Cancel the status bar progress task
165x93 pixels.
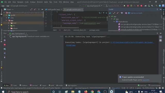(110, 88)
